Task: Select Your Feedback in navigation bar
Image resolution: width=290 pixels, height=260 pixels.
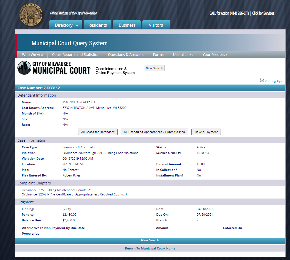Action: click(x=215, y=55)
